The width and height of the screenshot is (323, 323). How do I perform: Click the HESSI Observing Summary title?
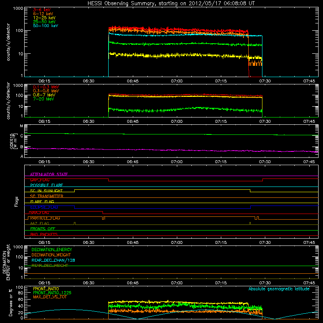point(171,4)
